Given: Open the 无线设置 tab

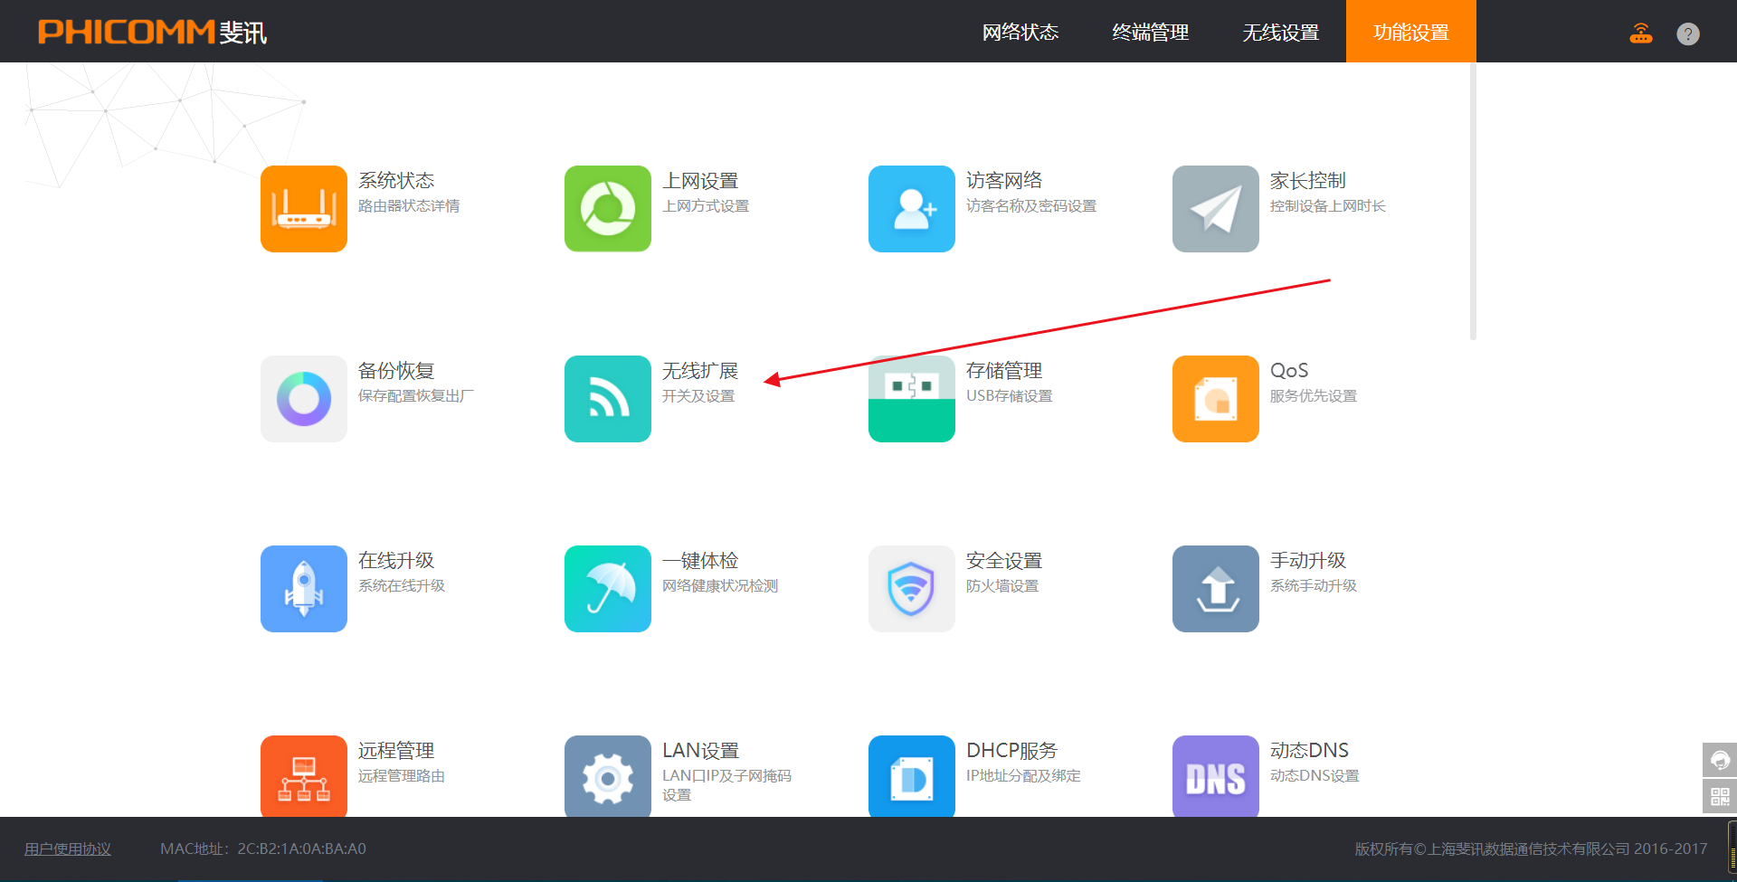Looking at the screenshot, I should coord(1281,33).
